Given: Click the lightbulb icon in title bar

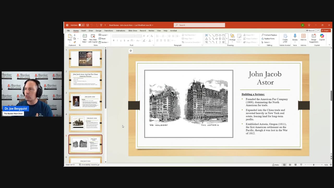Looking at the screenshot, I should pyautogui.click(x=309, y=25).
